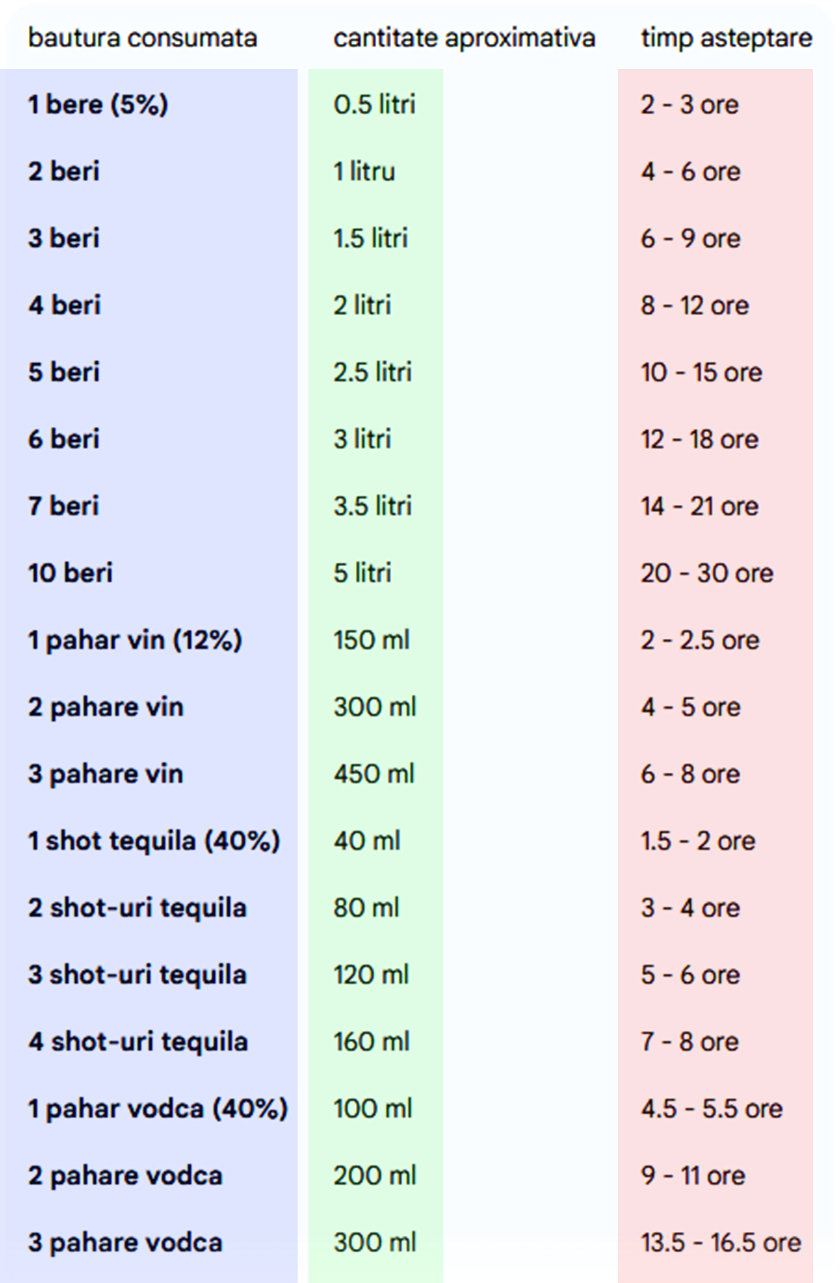Image resolution: width=840 pixels, height=1283 pixels.
Task: Click the '20 - 30 ore' wait time
Action: [x=707, y=573]
